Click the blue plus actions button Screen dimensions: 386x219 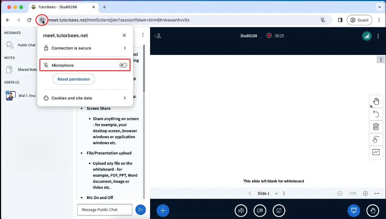coord(163,210)
